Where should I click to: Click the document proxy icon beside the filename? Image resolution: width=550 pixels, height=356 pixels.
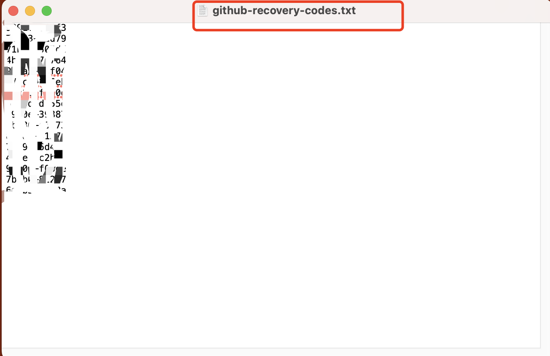pyautogui.click(x=202, y=10)
